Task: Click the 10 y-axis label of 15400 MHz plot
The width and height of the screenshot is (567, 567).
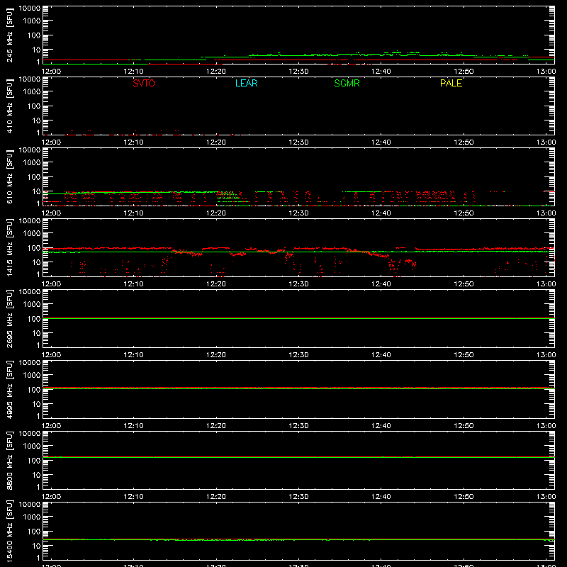Action: point(36,546)
